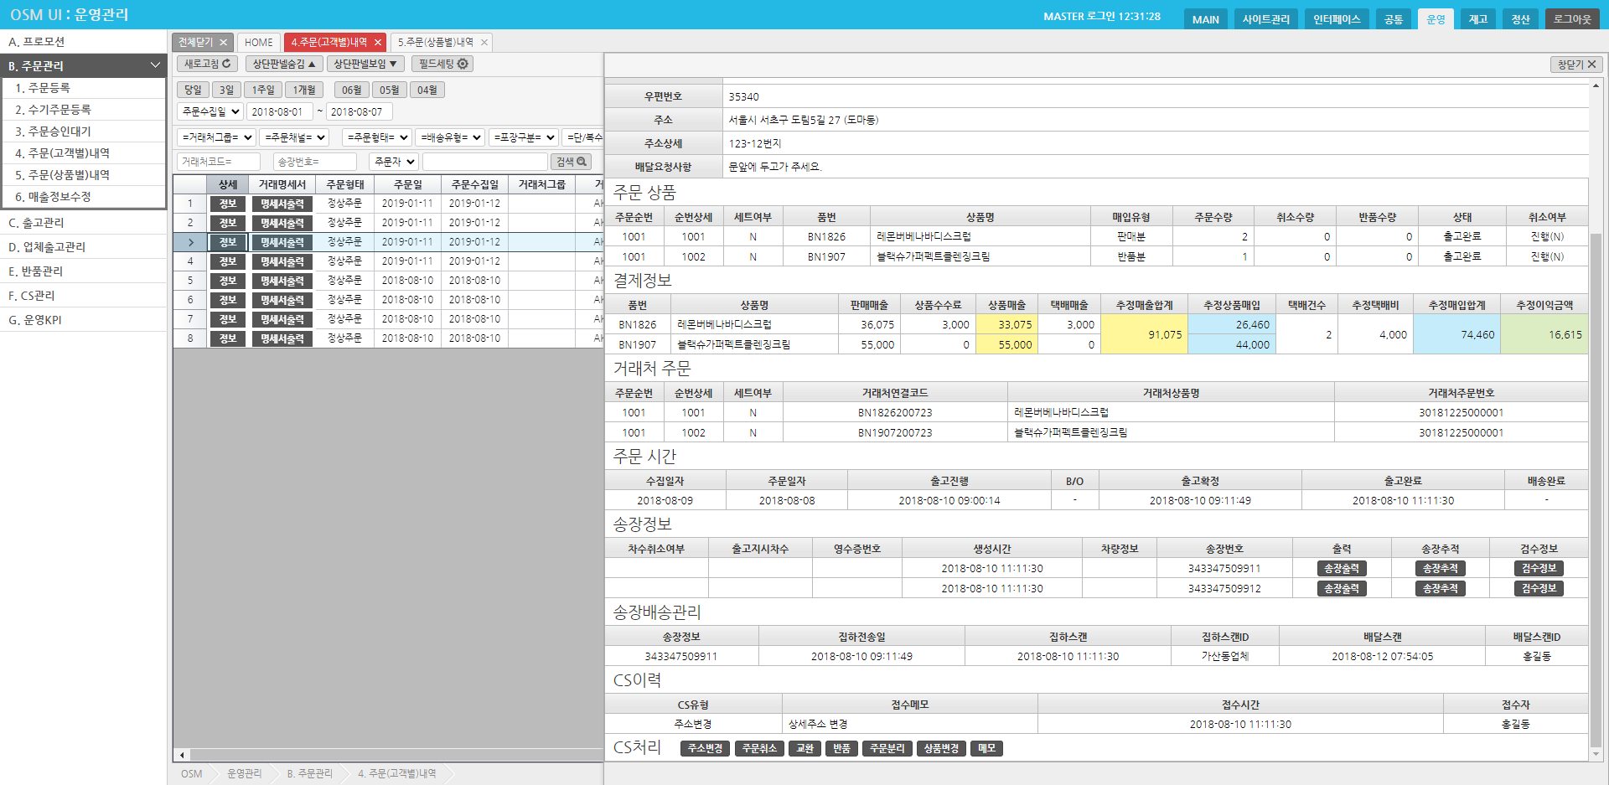Close the detail pane with 창닫기
1609x785 pixels.
1576,65
